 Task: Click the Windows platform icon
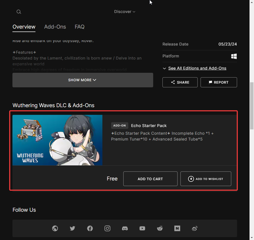pos(234,56)
